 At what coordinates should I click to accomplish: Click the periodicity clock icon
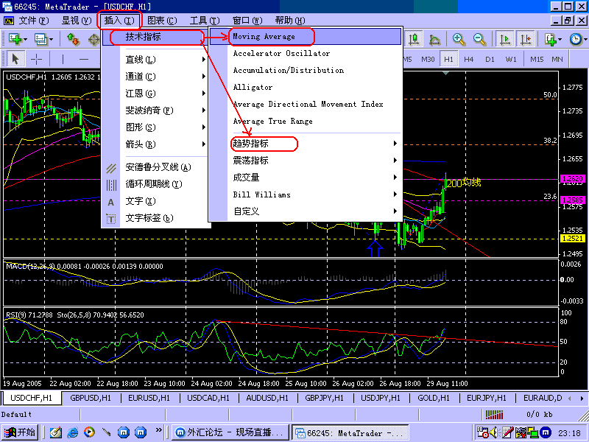[x=575, y=39]
